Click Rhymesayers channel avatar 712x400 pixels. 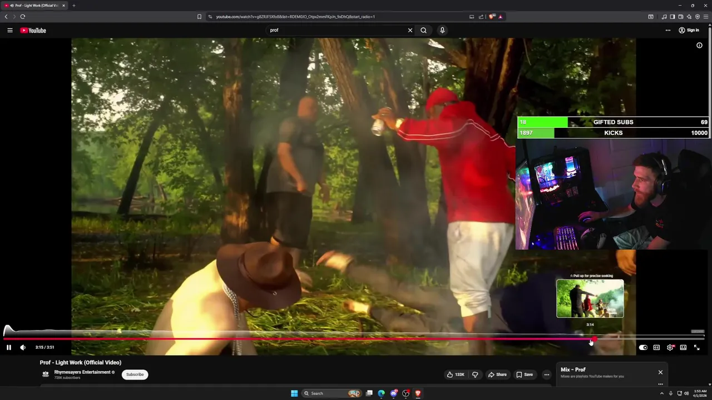46,374
